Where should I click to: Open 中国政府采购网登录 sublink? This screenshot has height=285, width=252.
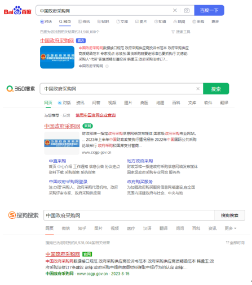[68, 182]
